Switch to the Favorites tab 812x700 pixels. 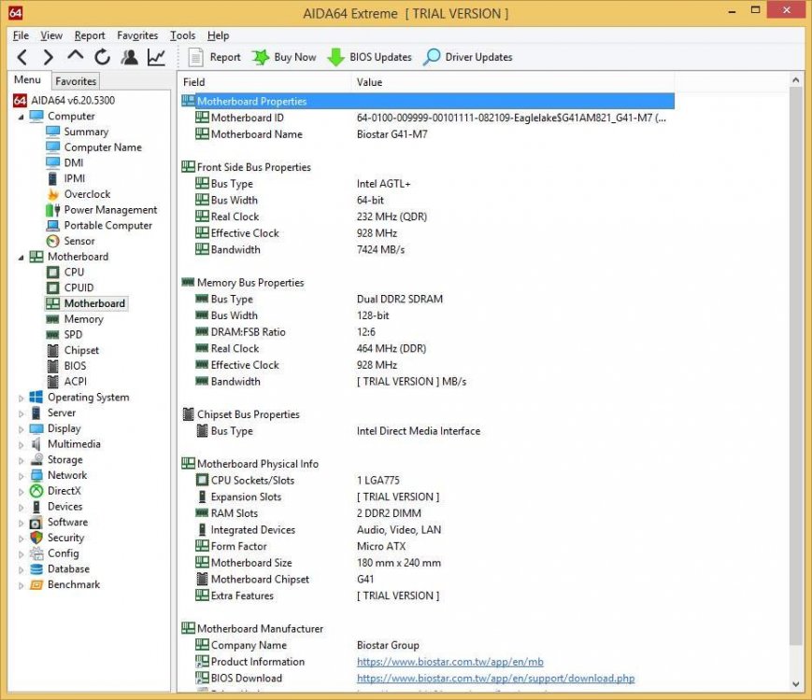click(75, 81)
